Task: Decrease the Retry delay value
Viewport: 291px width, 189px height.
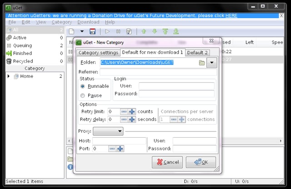Action: [124, 119]
